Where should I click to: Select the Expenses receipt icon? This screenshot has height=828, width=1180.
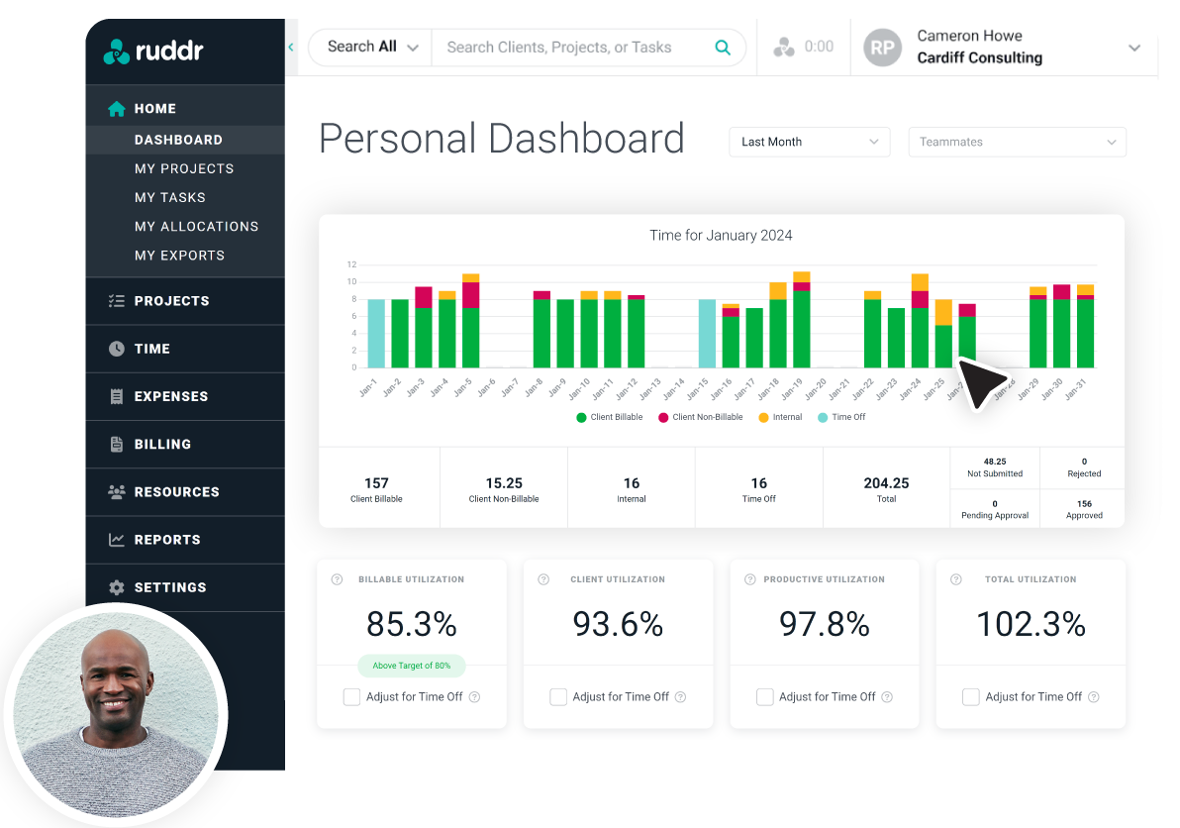117,396
